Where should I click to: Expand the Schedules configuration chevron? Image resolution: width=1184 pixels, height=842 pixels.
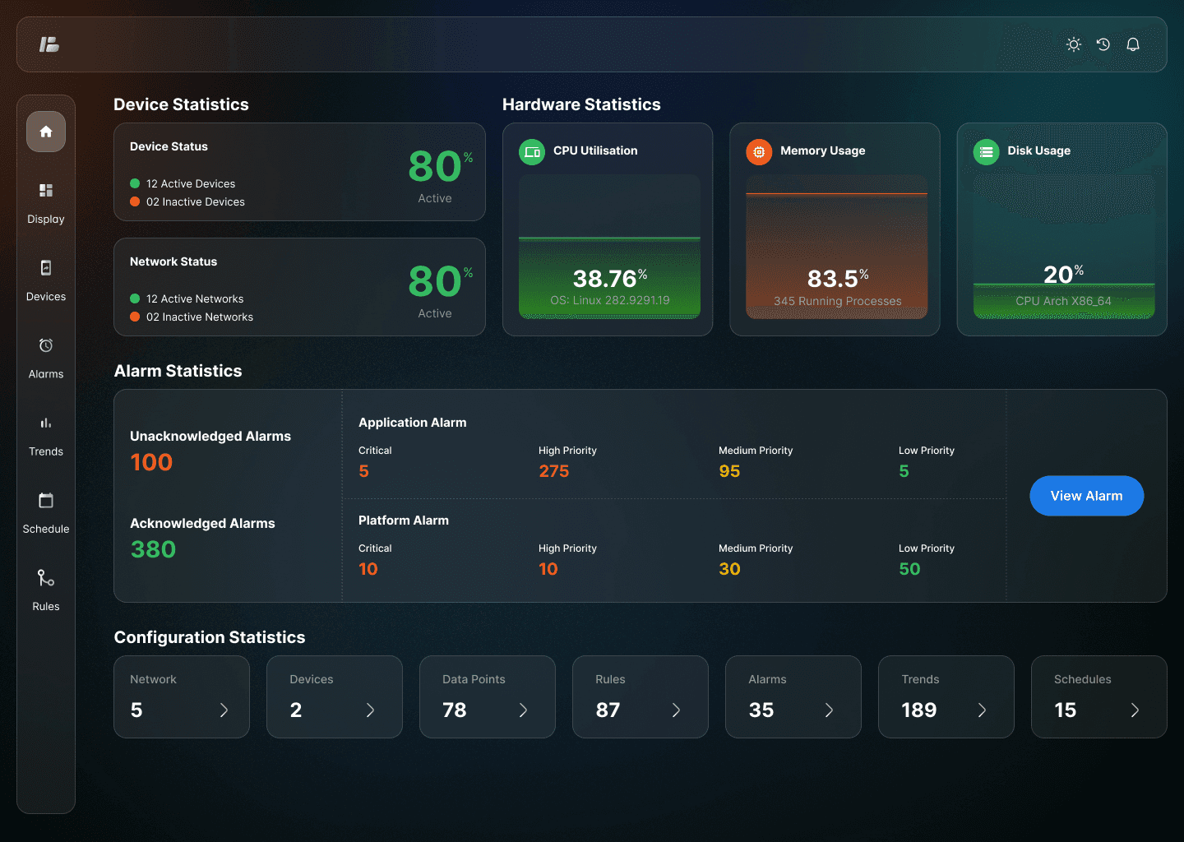pyautogui.click(x=1135, y=710)
